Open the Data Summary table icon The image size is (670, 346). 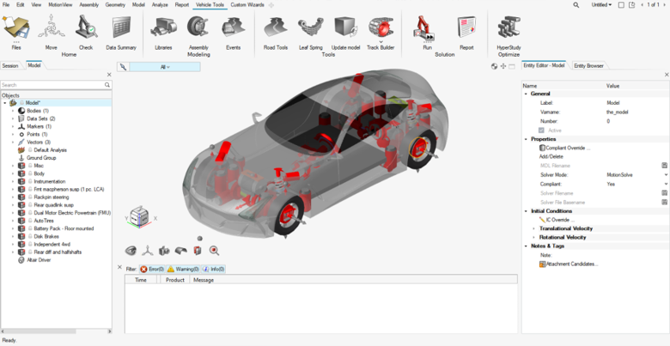click(x=122, y=30)
